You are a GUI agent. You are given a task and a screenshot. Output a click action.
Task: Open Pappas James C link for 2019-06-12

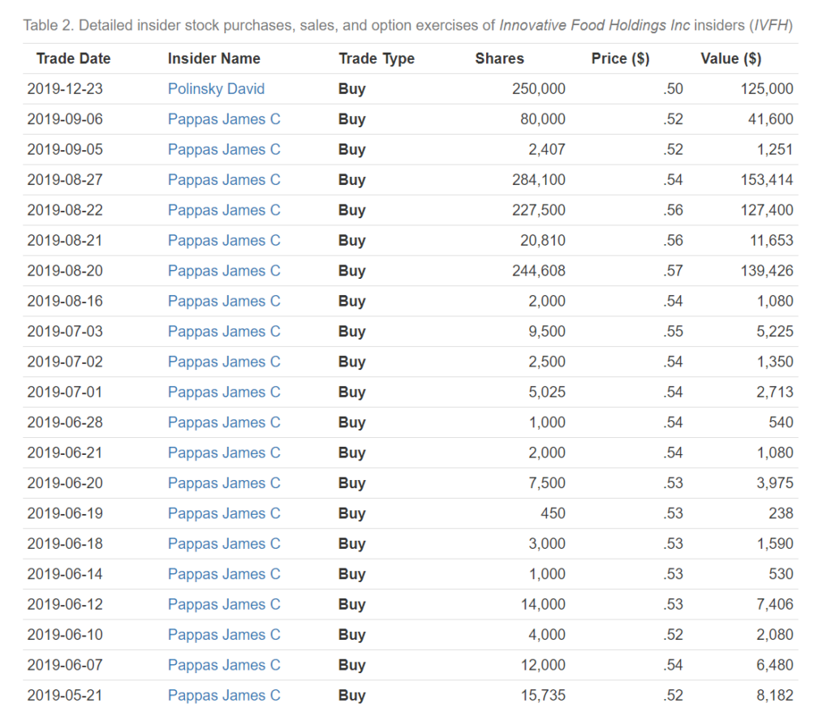tap(224, 604)
